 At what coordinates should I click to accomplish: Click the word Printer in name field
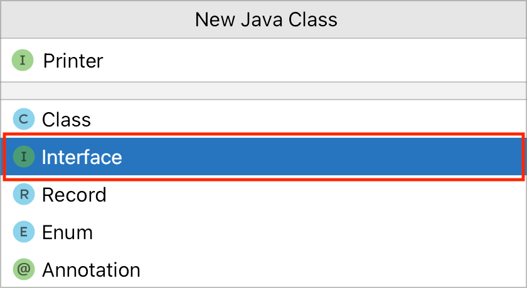(x=73, y=61)
